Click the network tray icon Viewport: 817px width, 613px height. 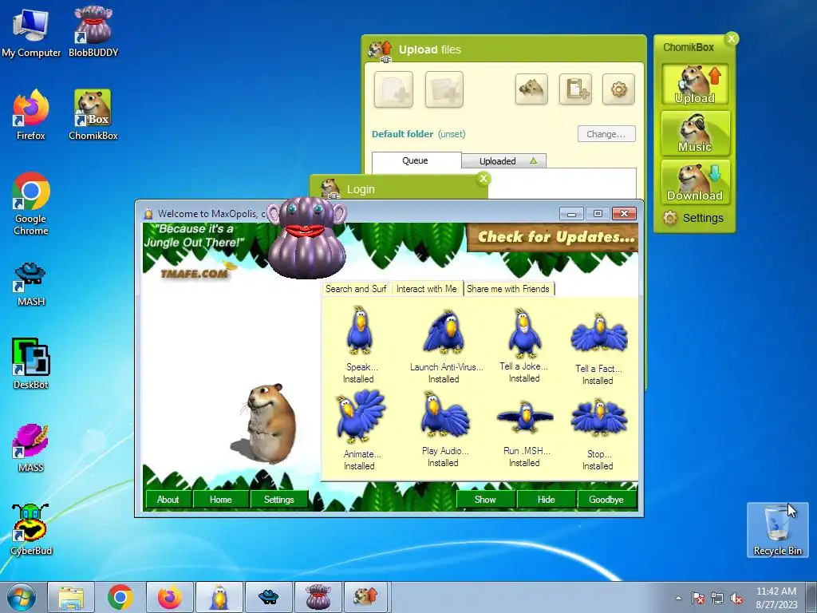pos(717,598)
